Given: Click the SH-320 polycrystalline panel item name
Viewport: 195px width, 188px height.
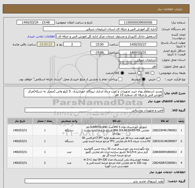Looking at the screenshot, I should point(116,163).
